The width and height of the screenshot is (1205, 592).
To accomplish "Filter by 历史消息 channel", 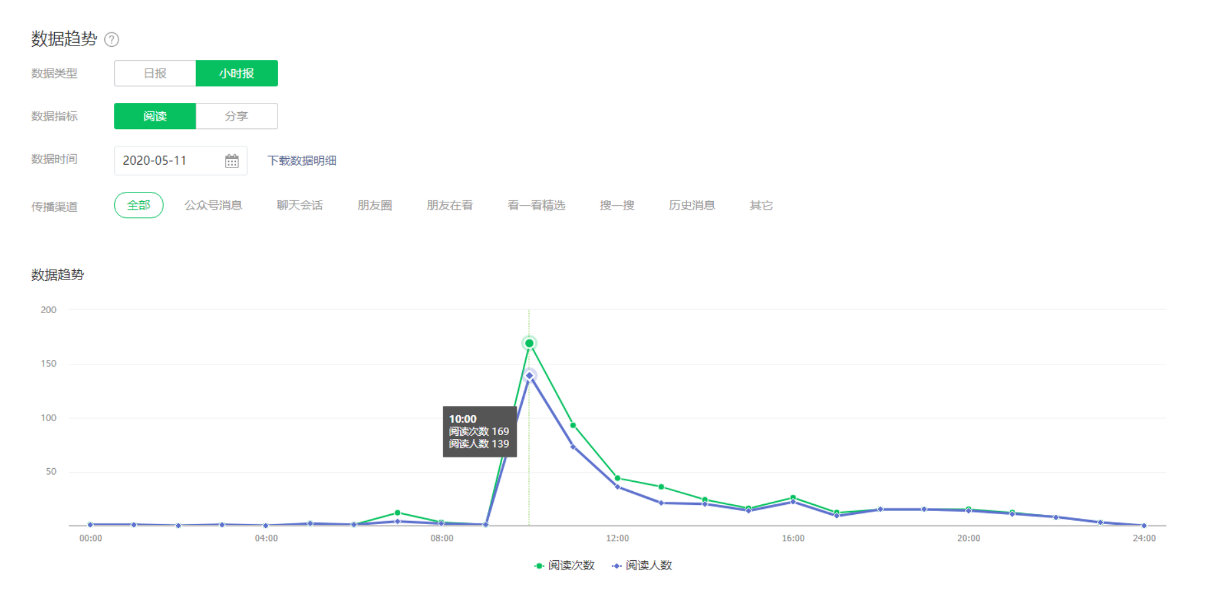I will pos(691,205).
